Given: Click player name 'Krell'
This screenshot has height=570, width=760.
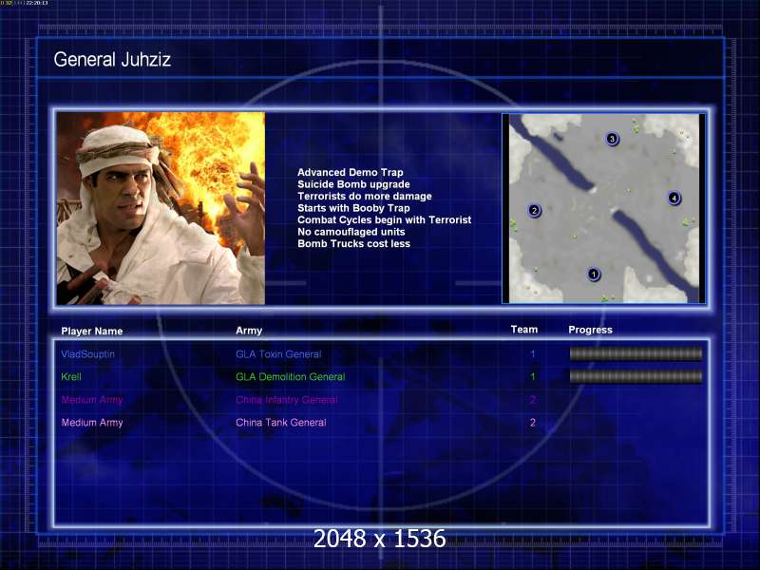Looking at the screenshot, I should [x=70, y=376].
